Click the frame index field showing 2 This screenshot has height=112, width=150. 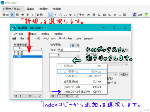pos(17,48)
